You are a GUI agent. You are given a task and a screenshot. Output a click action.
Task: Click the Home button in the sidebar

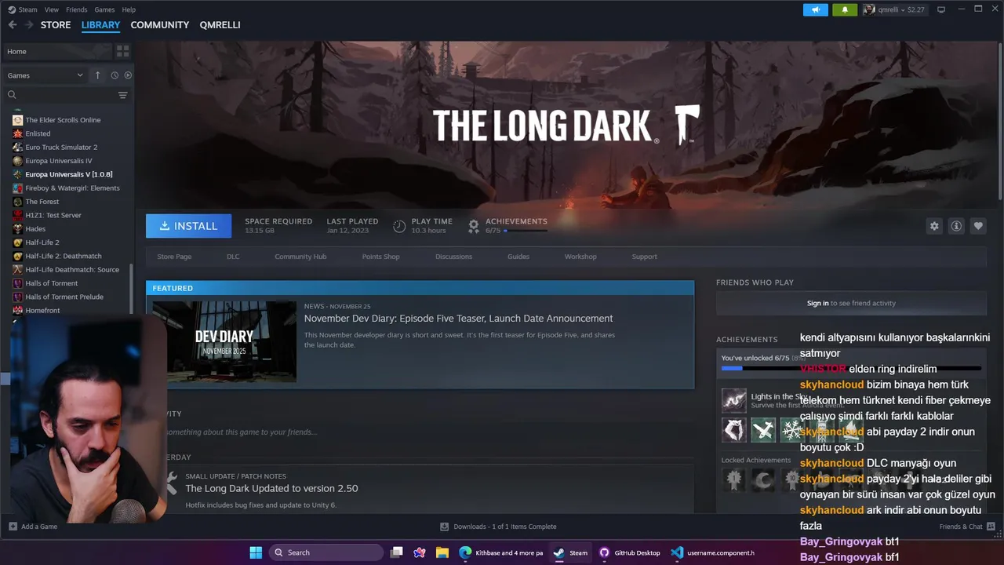(56, 51)
